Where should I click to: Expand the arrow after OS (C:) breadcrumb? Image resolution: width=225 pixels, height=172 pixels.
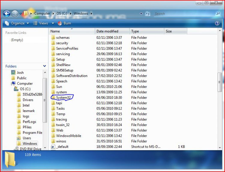(70, 13)
